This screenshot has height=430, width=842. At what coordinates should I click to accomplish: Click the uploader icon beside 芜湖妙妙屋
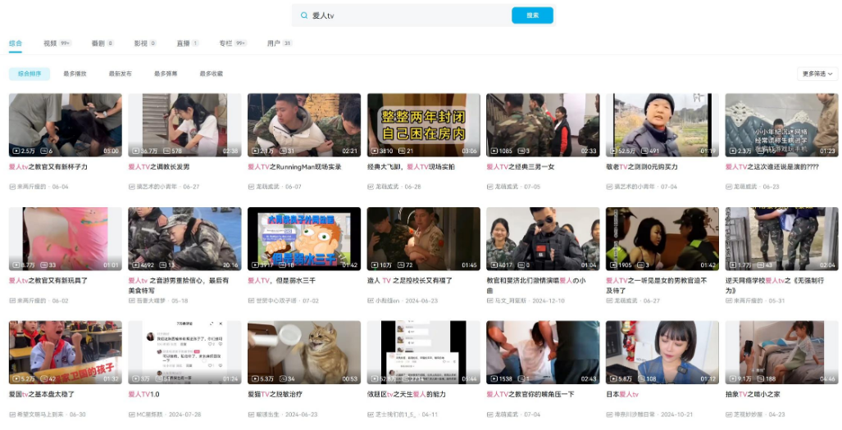point(729,414)
